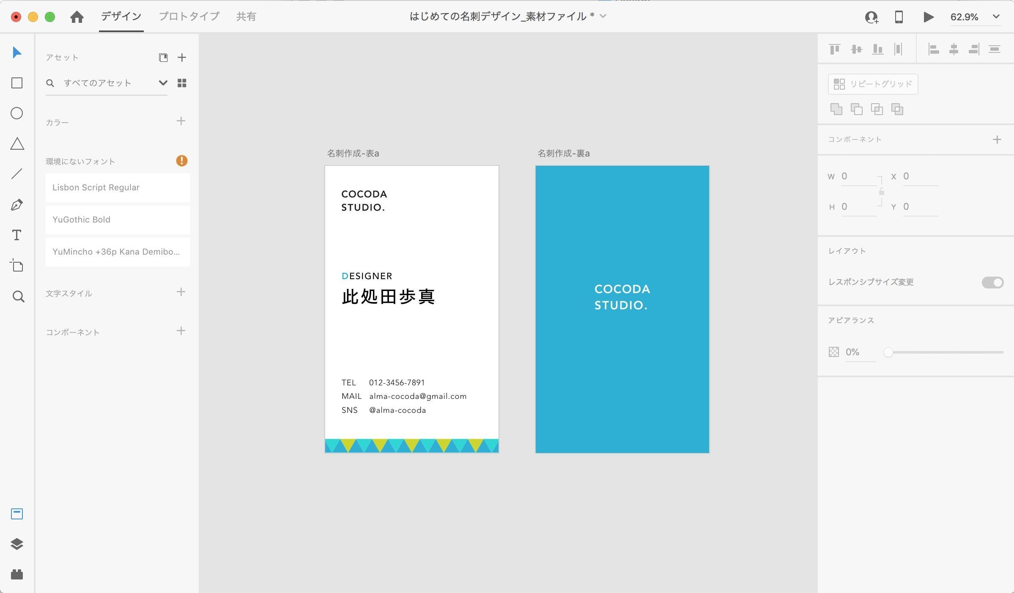Select the Artboard tool
This screenshot has width=1014, height=593.
(17, 266)
